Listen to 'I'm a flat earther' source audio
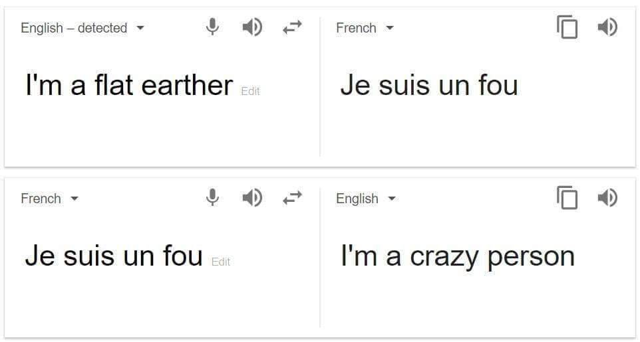Image resolution: width=640 pixels, height=342 pixels. [252, 27]
